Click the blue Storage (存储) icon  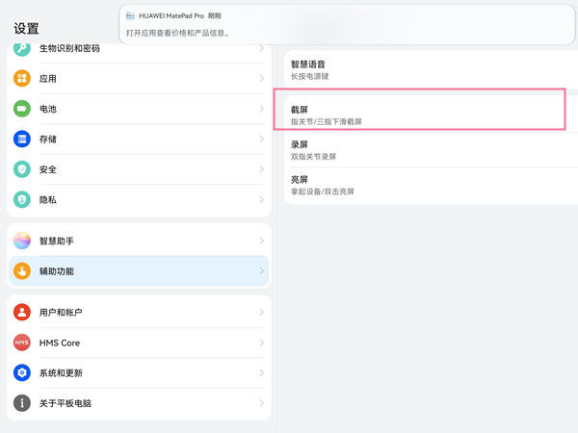click(x=22, y=139)
